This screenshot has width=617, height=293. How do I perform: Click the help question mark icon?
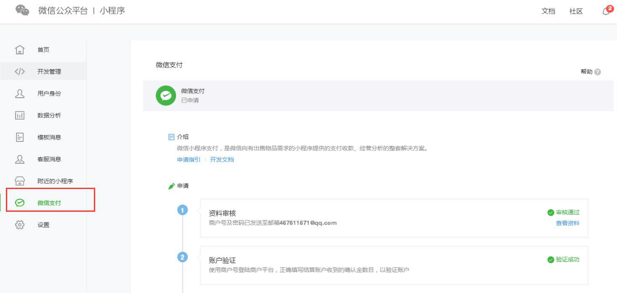pos(598,72)
